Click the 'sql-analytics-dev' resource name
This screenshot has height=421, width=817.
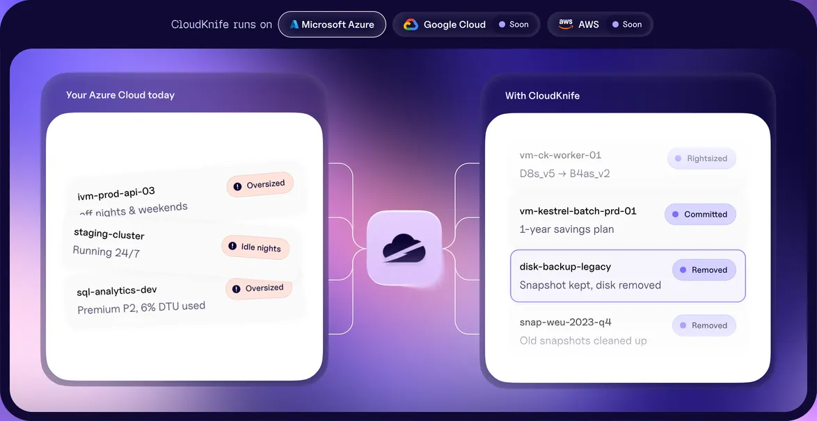117,291
